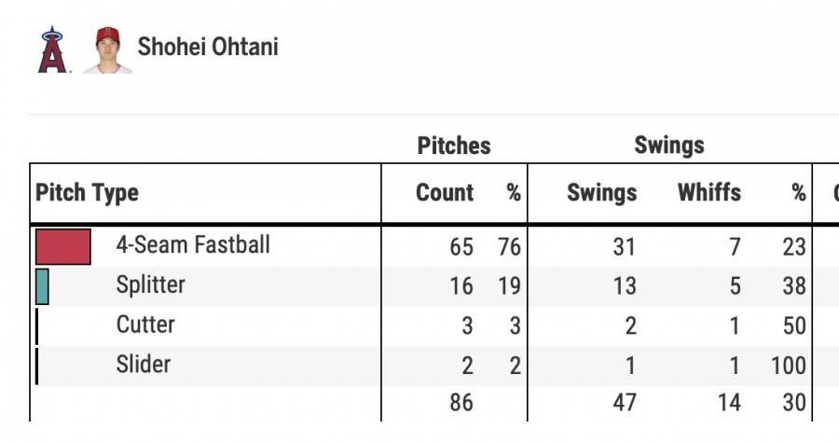The width and height of the screenshot is (839, 443).
Task: Sort by Swings column header
Action: (x=601, y=193)
